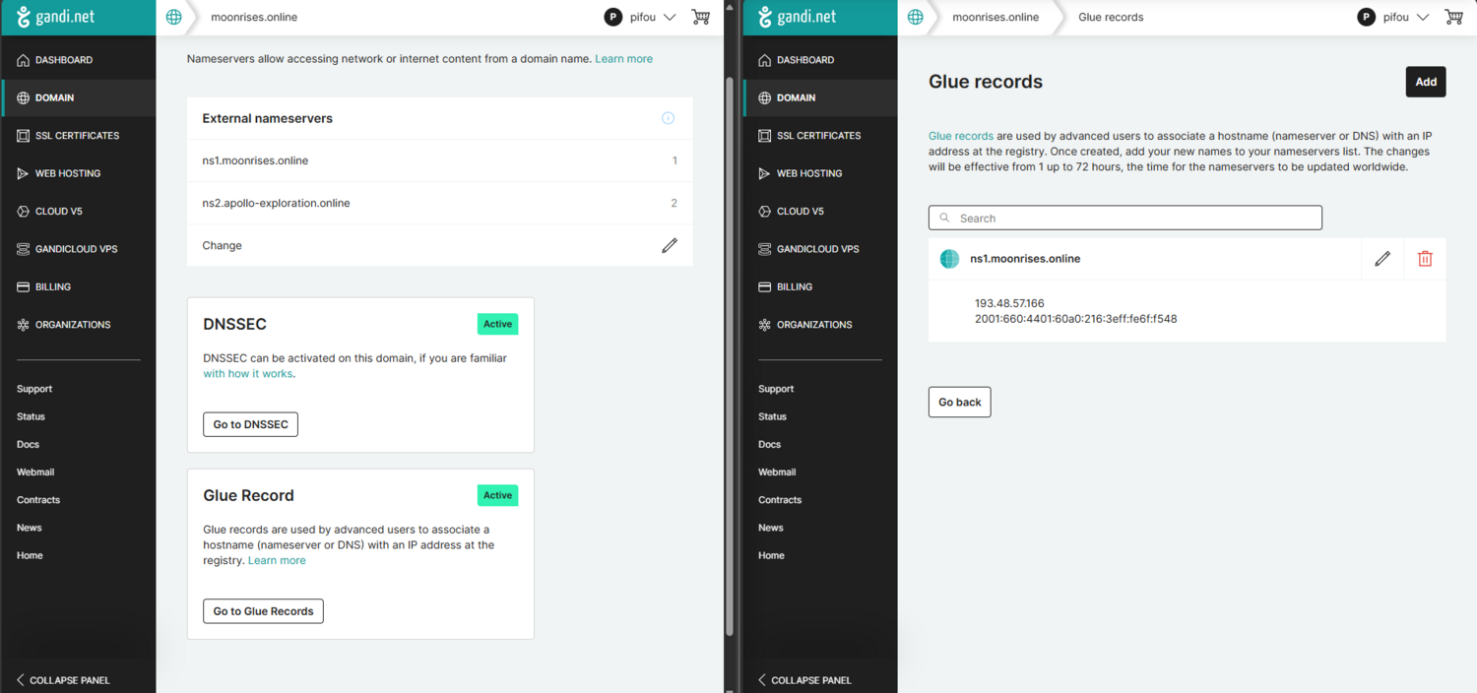
Task: Edit the ns1.moonrises.online glue record
Action: (x=1382, y=259)
